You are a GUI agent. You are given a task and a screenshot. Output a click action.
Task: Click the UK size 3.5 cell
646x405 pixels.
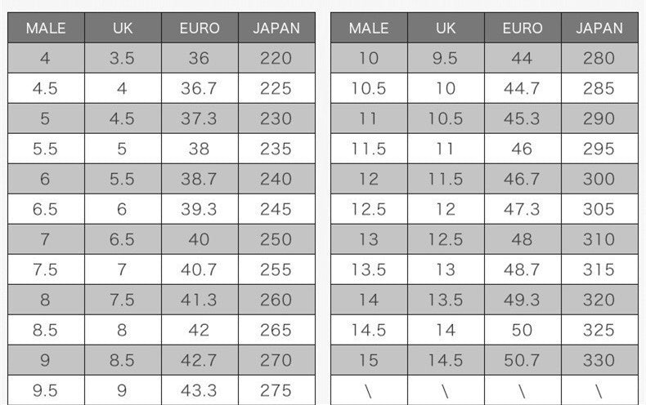(122, 58)
